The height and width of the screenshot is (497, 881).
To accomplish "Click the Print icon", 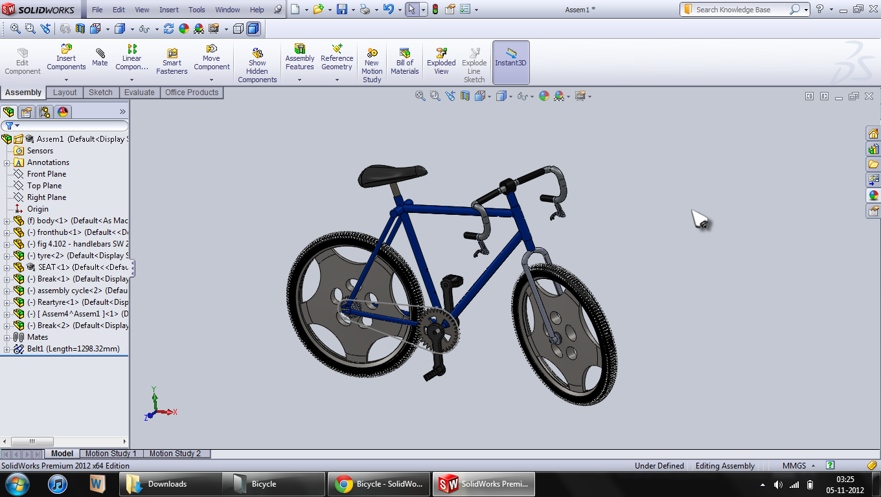I will tap(365, 10).
